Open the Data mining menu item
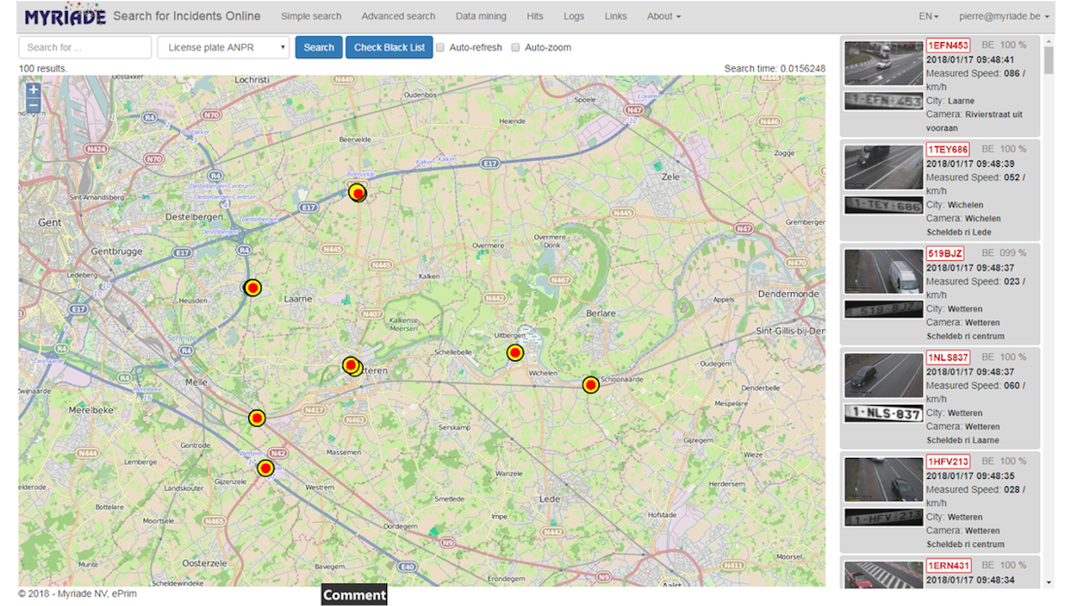 point(481,16)
